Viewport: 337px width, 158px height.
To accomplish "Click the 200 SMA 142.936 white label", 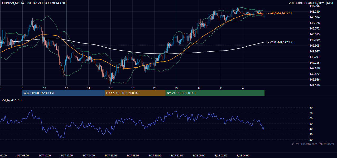I will pos(280,42).
